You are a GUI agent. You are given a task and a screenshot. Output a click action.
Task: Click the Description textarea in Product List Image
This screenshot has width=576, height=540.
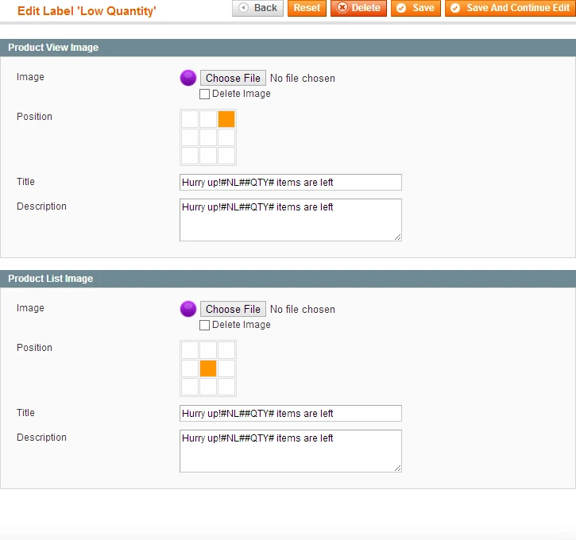290,451
